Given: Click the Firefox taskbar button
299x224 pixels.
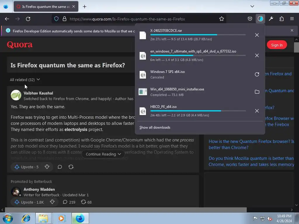Looking at the screenshot, I should [x=80, y=218].
